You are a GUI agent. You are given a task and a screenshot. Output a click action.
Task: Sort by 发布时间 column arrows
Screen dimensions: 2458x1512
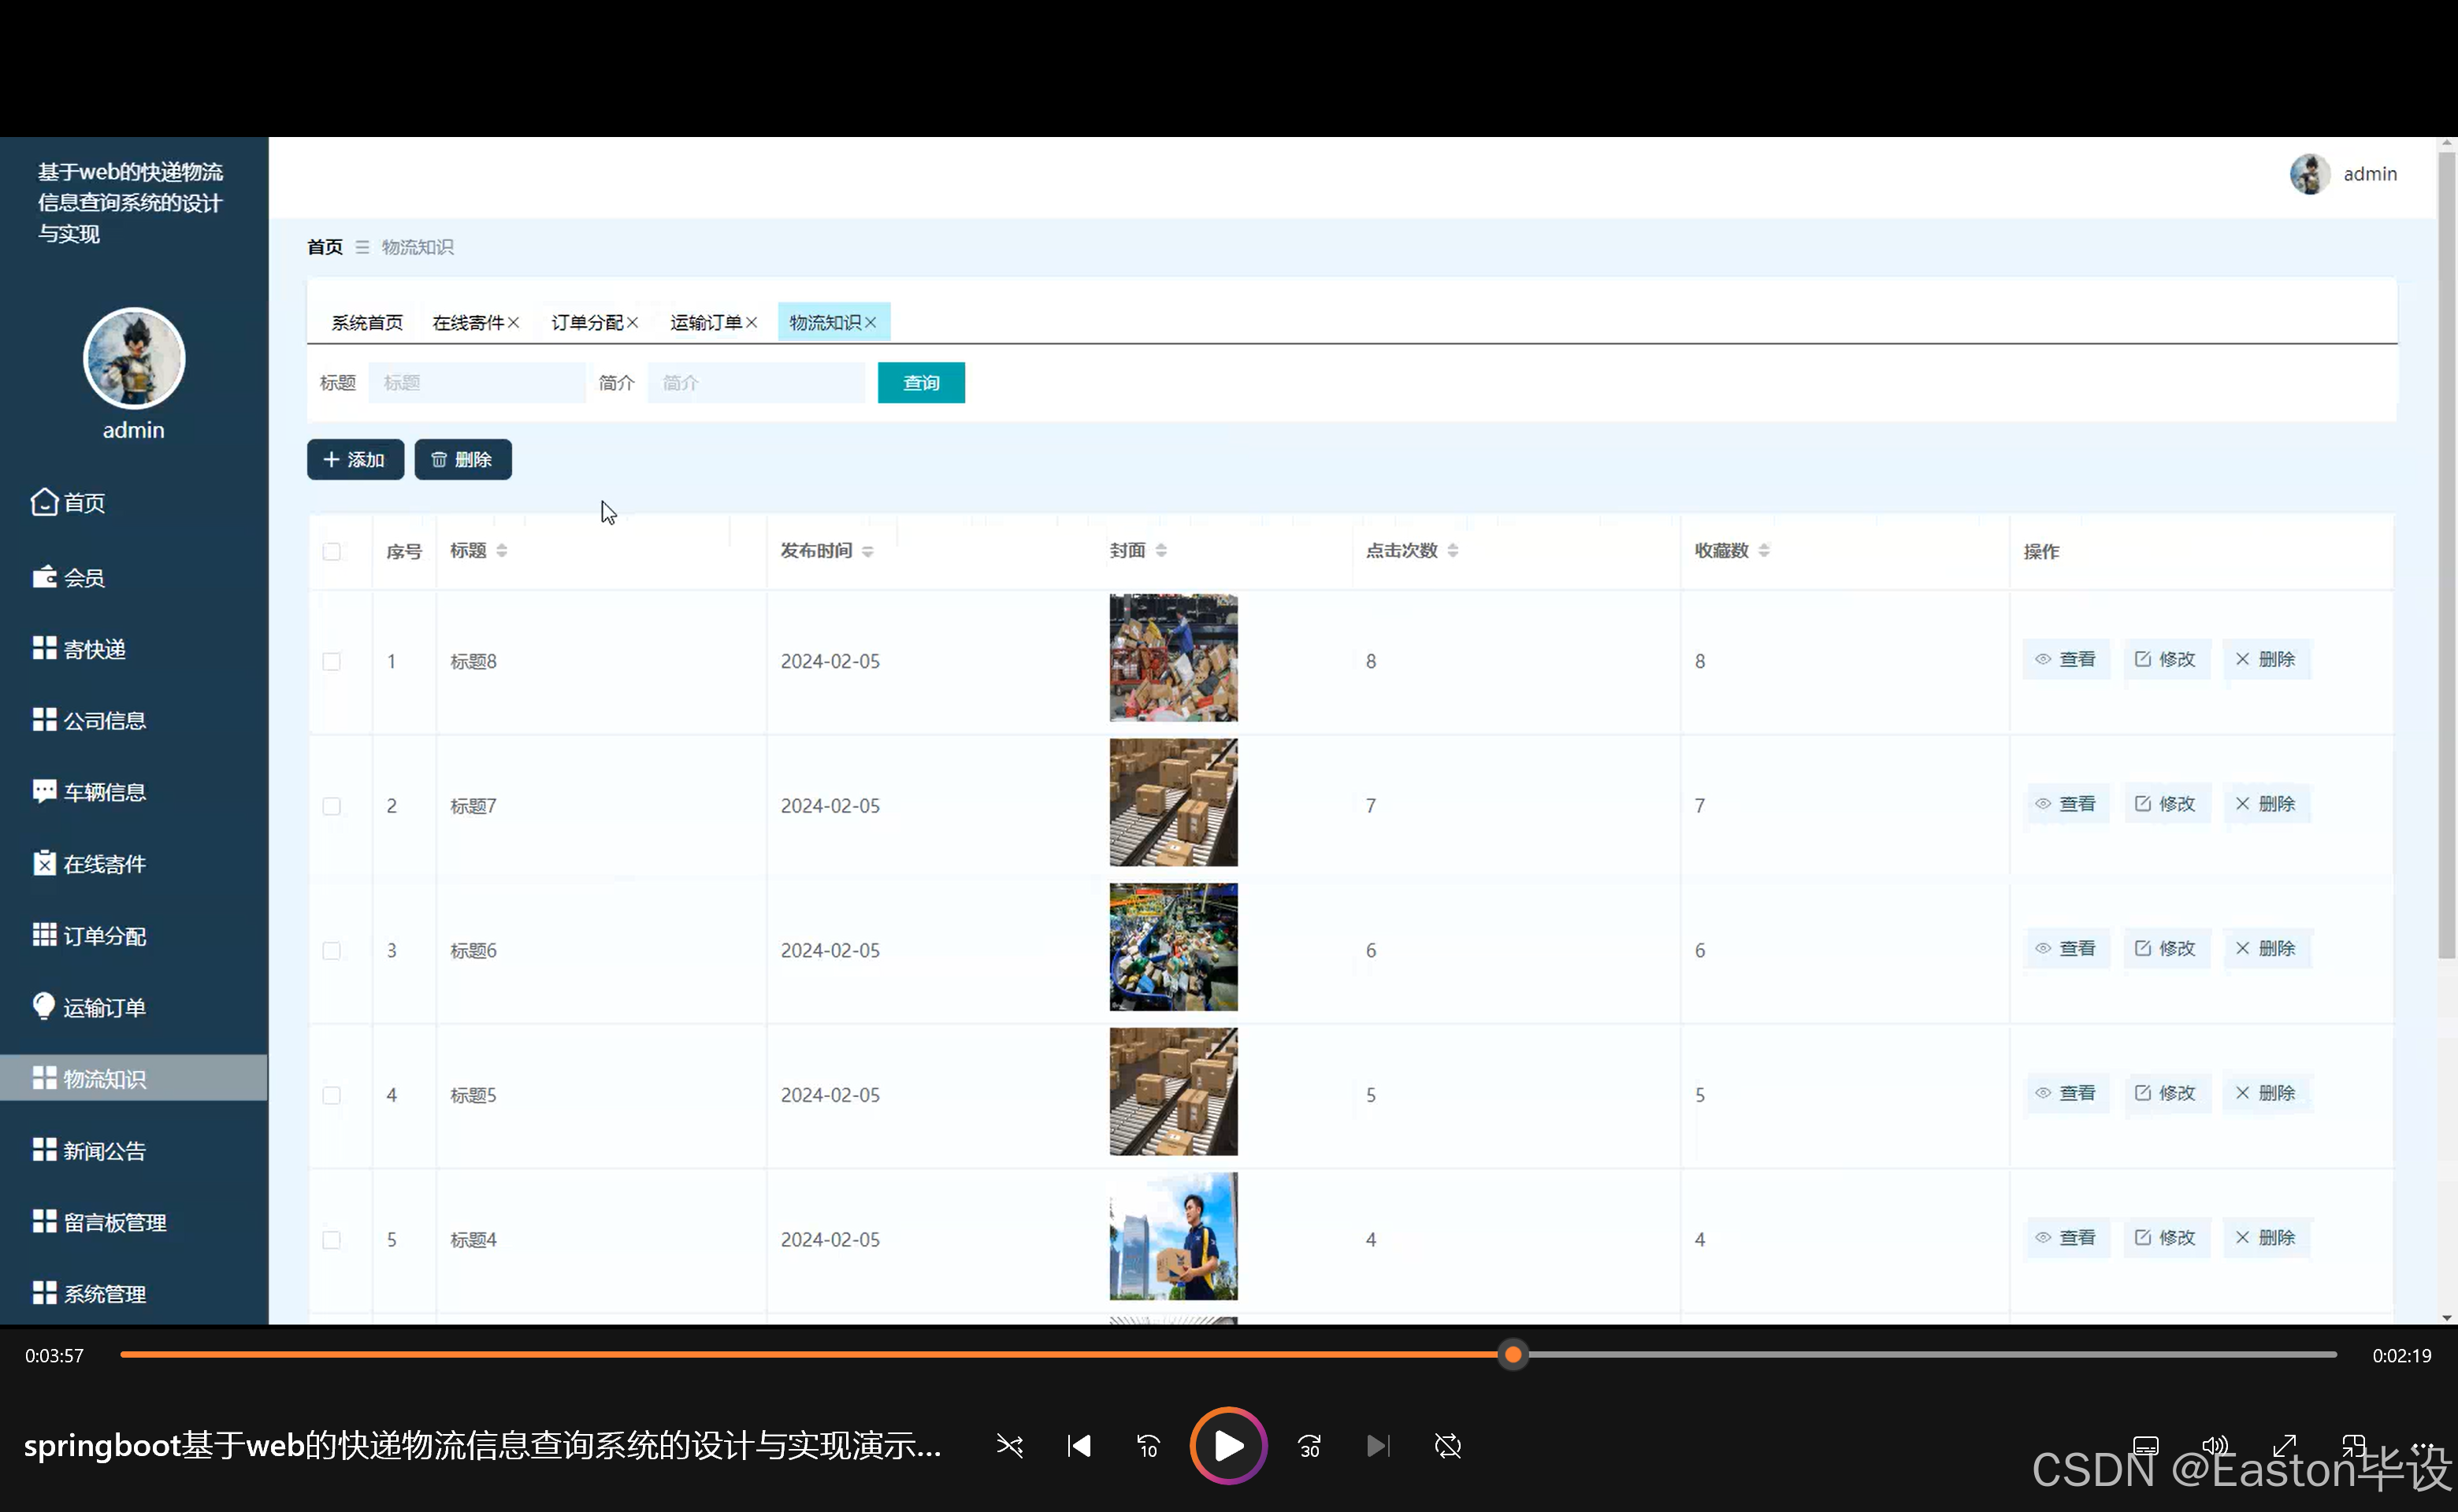coord(867,551)
